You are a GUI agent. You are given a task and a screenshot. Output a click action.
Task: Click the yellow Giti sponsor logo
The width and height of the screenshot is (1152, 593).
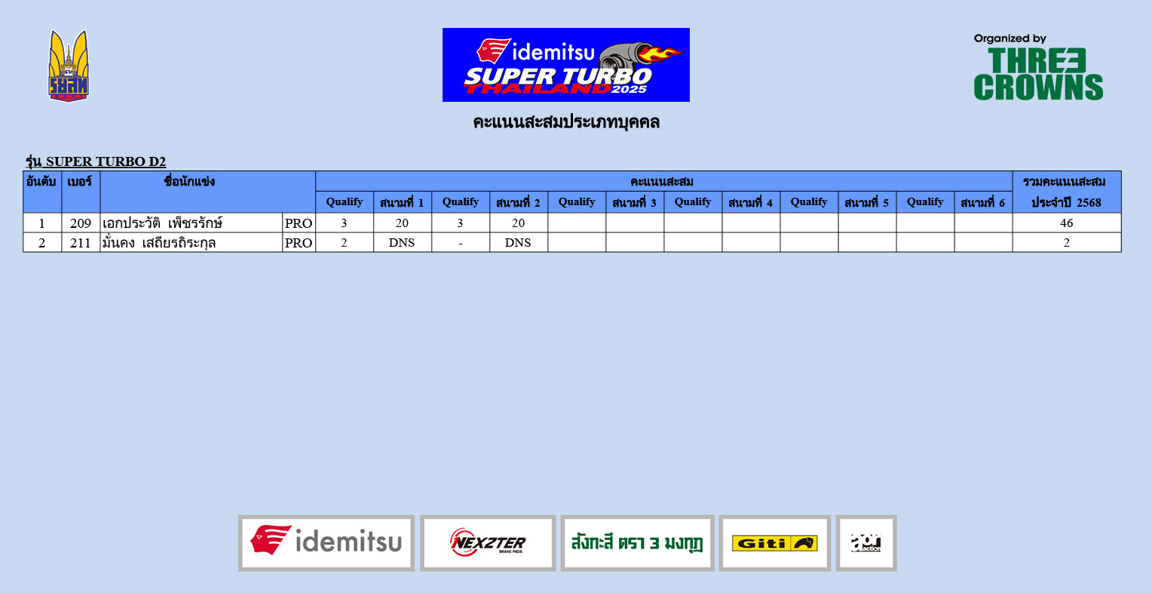tap(775, 543)
